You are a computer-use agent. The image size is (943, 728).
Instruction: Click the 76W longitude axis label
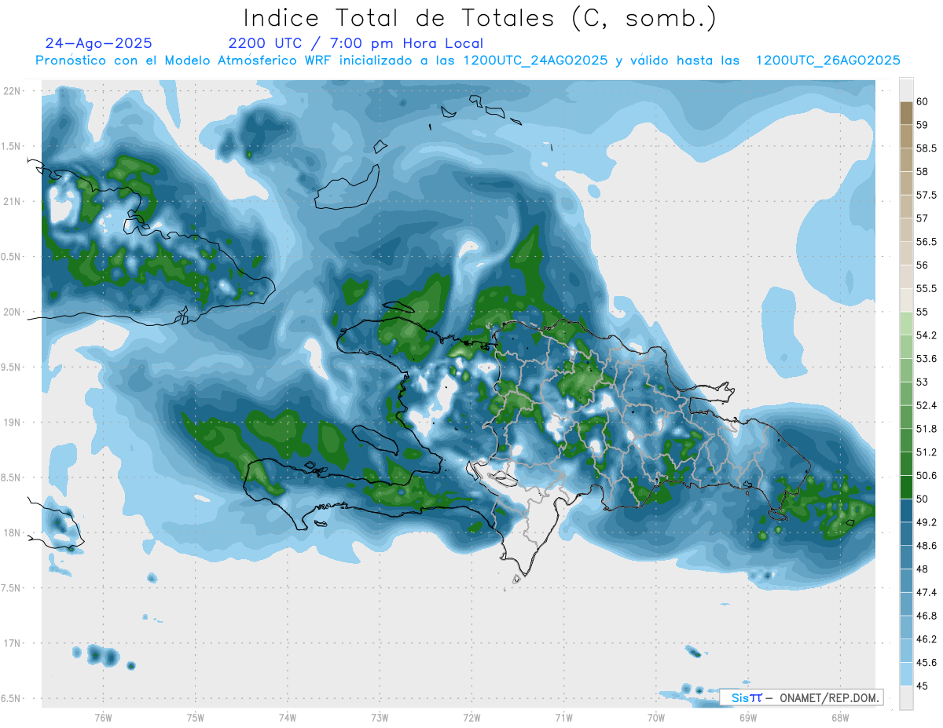point(103,718)
